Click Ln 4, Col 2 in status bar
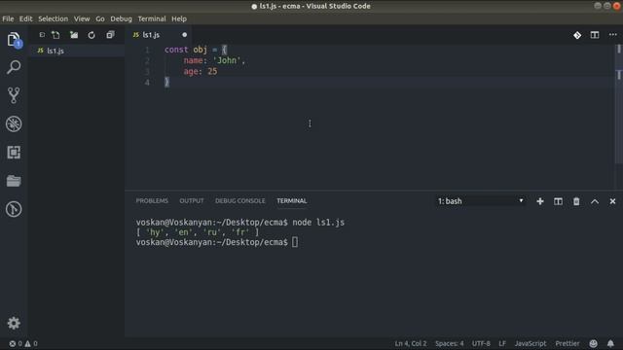The image size is (623, 350). 411,343
